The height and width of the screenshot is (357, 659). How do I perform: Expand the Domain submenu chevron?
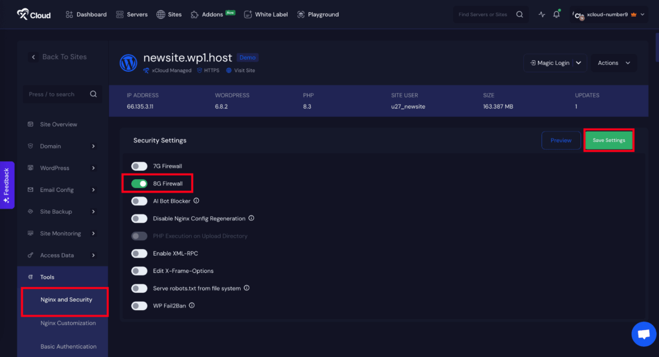(x=93, y=146)
